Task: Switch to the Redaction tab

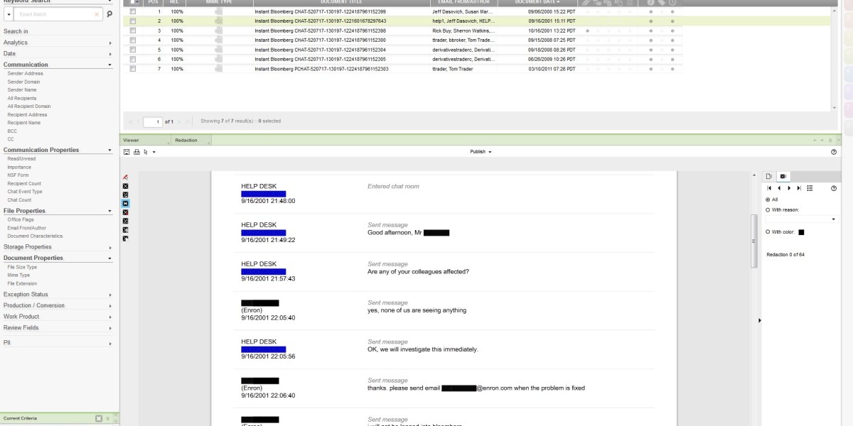Action: [x=186, y=141]
